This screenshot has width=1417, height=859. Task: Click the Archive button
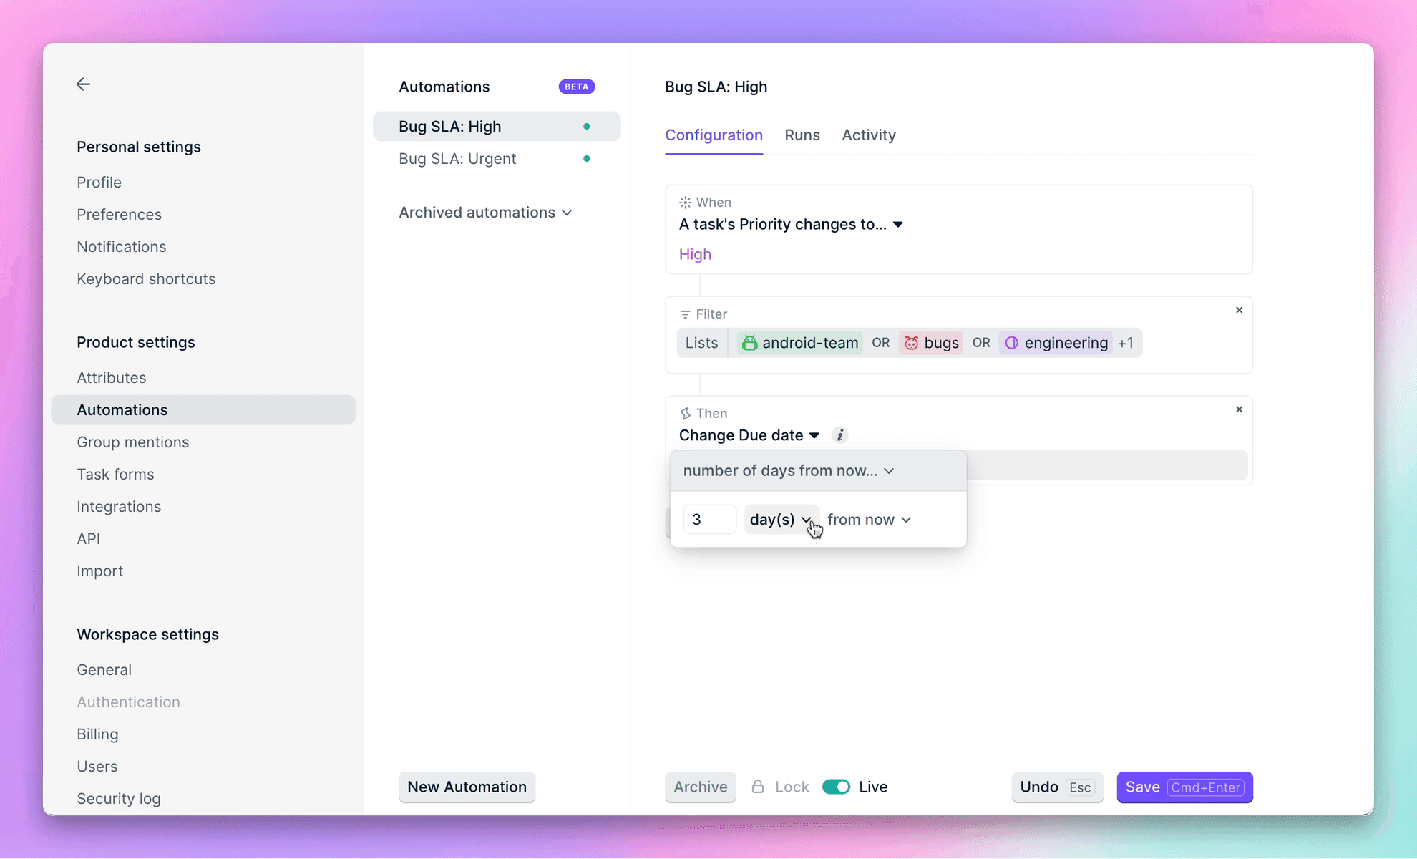point(700,787)
